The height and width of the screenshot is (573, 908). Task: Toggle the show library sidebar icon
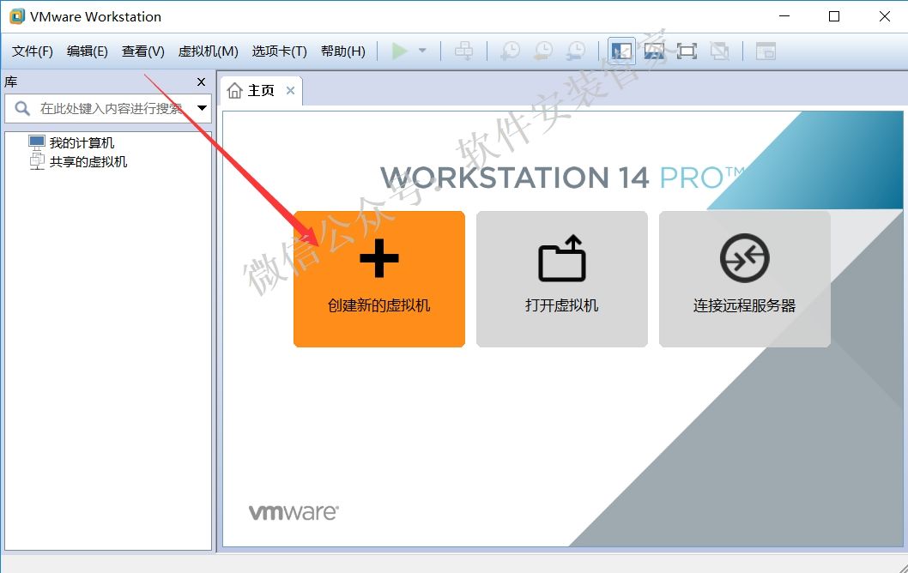point(621,51)
